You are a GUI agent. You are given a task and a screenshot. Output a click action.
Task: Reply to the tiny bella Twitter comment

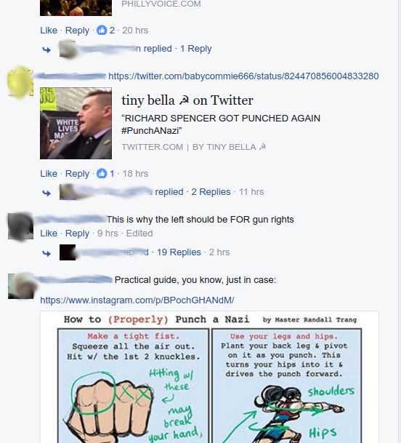pos(77,173)
